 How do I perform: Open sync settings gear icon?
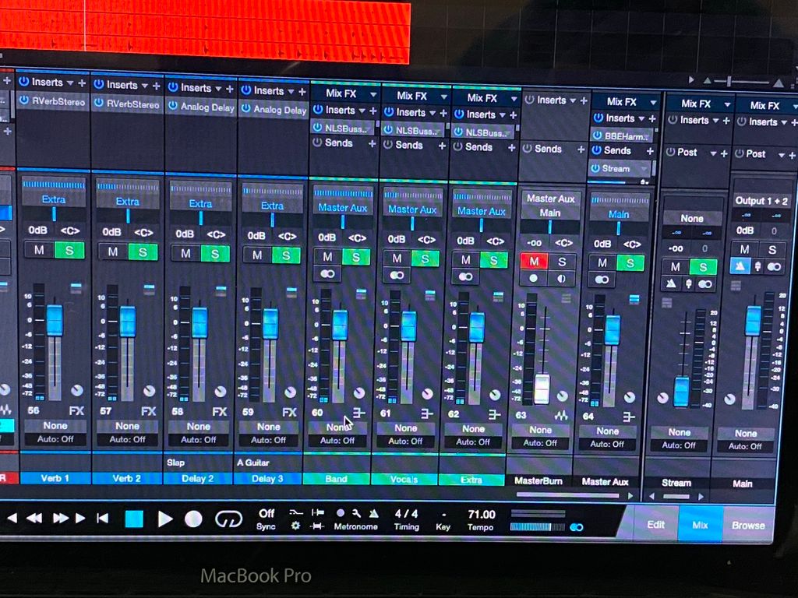(x=295, y=526)
